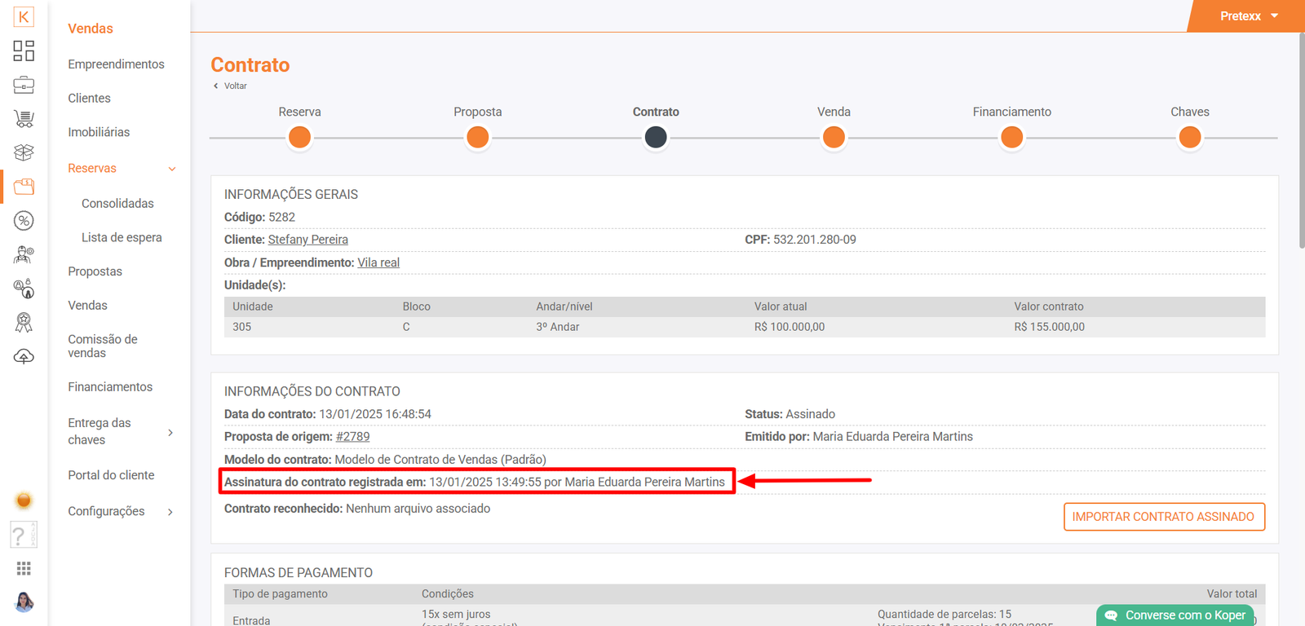The height and width of the screenshot is (626, 1305).
Task: Expand the Configurações submenu
Action: click(x=170, y=512)
